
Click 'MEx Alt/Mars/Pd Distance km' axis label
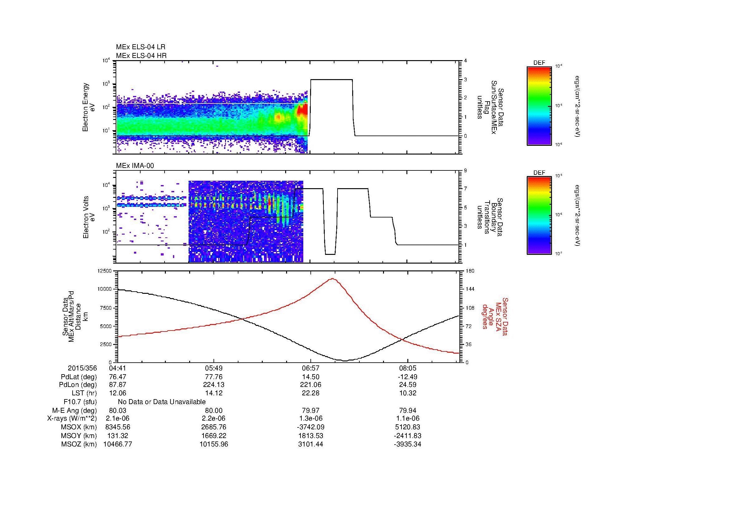click(x=78, y=317)
